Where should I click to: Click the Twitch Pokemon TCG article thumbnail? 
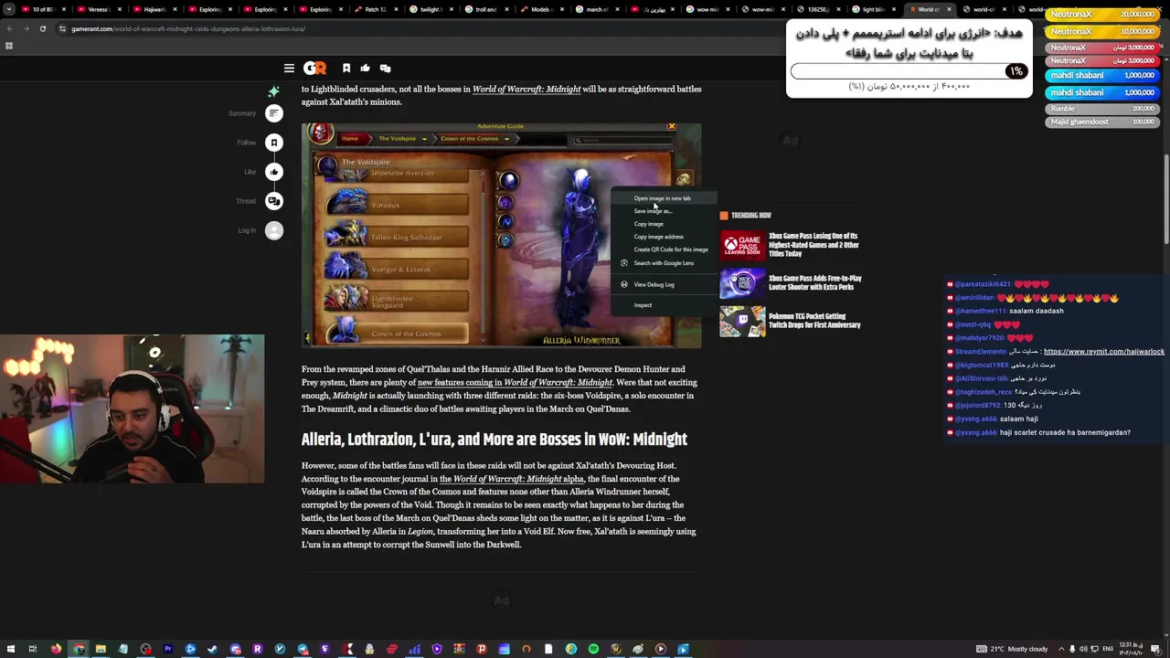742,321
